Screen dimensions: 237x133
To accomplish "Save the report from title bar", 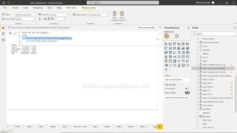I will pyautogui.click(x=4, y=3).
